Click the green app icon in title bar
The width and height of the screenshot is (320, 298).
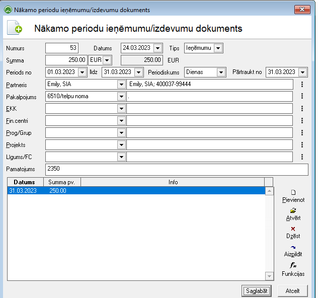tap(8, 10)
